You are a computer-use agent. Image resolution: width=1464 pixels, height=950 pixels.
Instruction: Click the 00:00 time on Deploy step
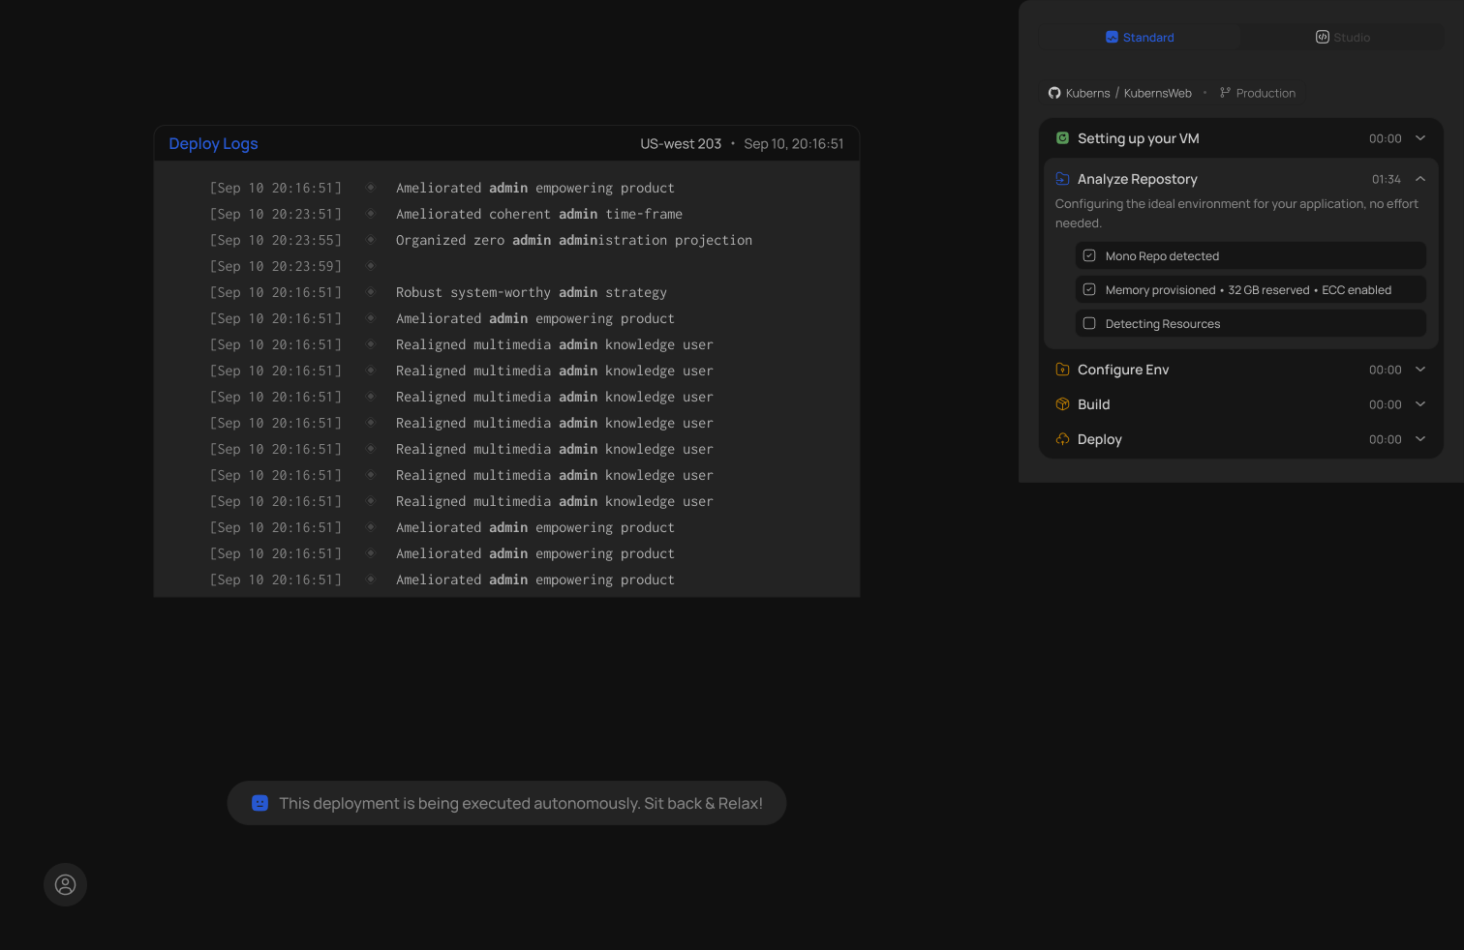pyautogui.click(x=1386, y=439)
